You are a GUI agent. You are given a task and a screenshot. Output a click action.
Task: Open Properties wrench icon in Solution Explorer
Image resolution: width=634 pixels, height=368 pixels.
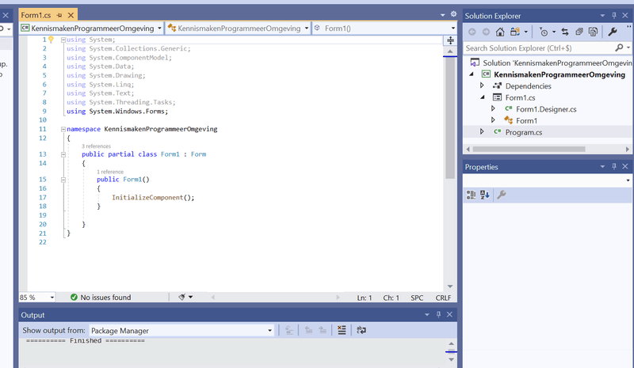point(613,32)
